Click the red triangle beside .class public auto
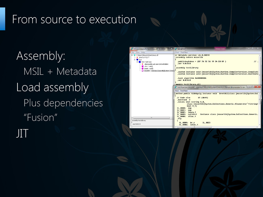The width and height of the screenshot is (263, 197). 143,64
